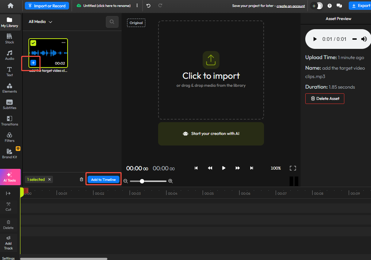Select the Cut tool
Viewport: 371px width, 260px height.
[x=8, y=206]
